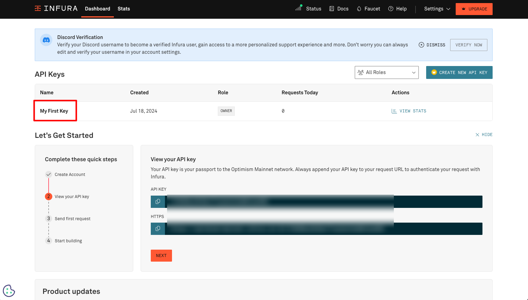Click the Name column header
Viewport: 528px width, 300px height.
[x=47, y=92]
